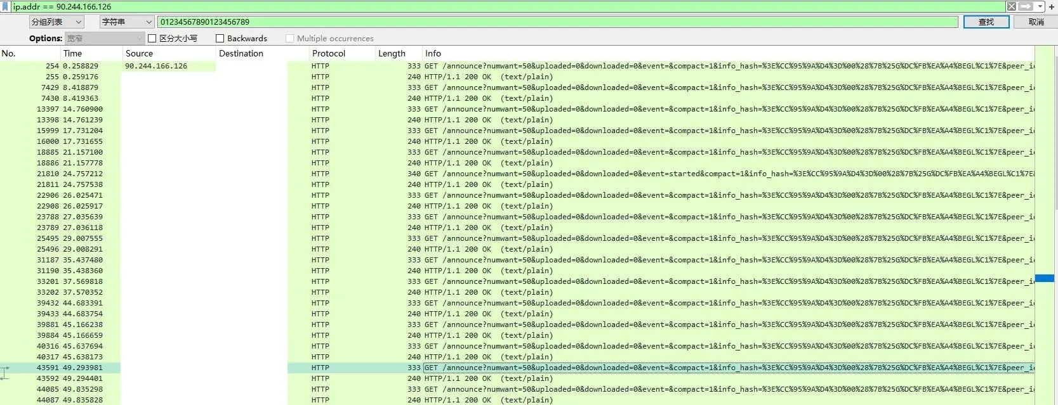Sort by the Length column header
The image size is (1058, 405).
tap(399, 53)
